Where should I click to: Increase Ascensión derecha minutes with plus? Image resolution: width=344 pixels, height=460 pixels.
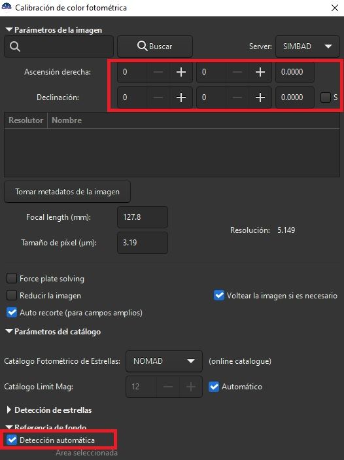click(x=260, y=72)
